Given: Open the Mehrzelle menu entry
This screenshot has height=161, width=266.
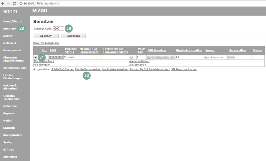Looking at the screenshot, I should tap(9, 106).
